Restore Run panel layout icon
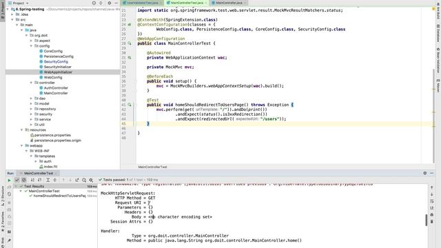Viewport: 441px width, 248px height. click(9, 232)
